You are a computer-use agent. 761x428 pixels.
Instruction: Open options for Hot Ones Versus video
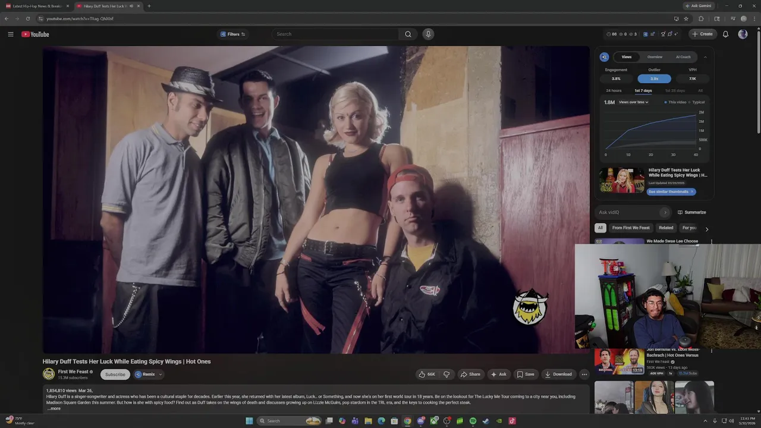[712, 351]
